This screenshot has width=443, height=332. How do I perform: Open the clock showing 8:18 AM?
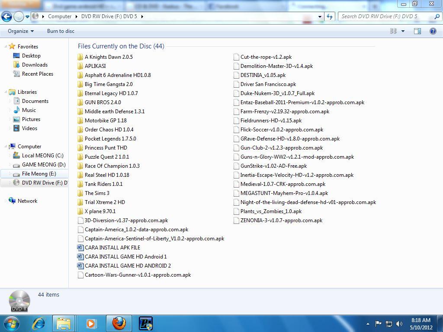tap(421, 324)
